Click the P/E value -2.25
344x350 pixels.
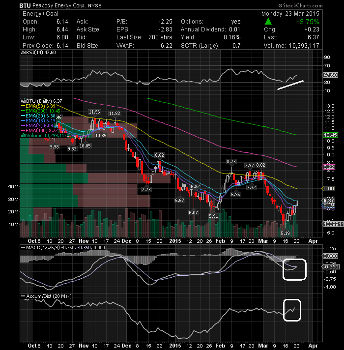tap(165, 22)
